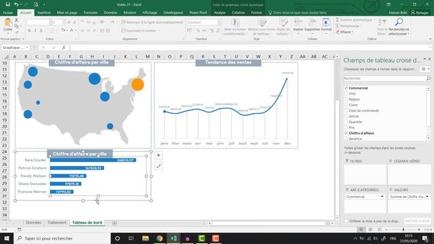Check the Article field checkbox
Viewport: 434px width, 244px height.
point(346,116)
